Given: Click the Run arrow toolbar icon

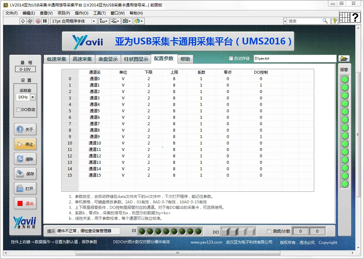Looking at the screenshot, I should (x=23, y=21).
